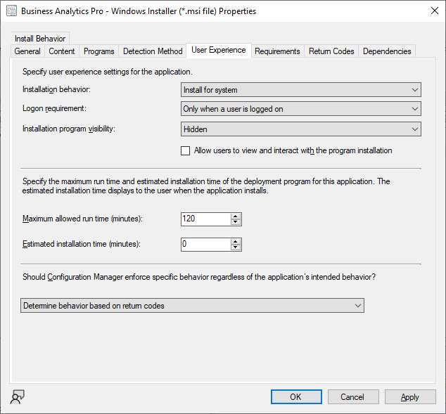Open the Content tab
446x414 pixels.
(62, 51)
